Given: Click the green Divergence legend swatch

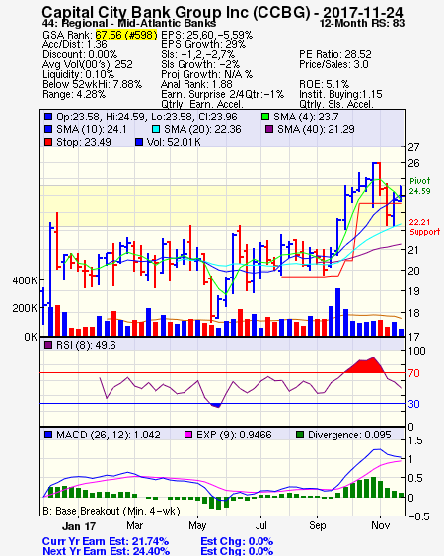Looking at the screenshot, I should point(300,435).
